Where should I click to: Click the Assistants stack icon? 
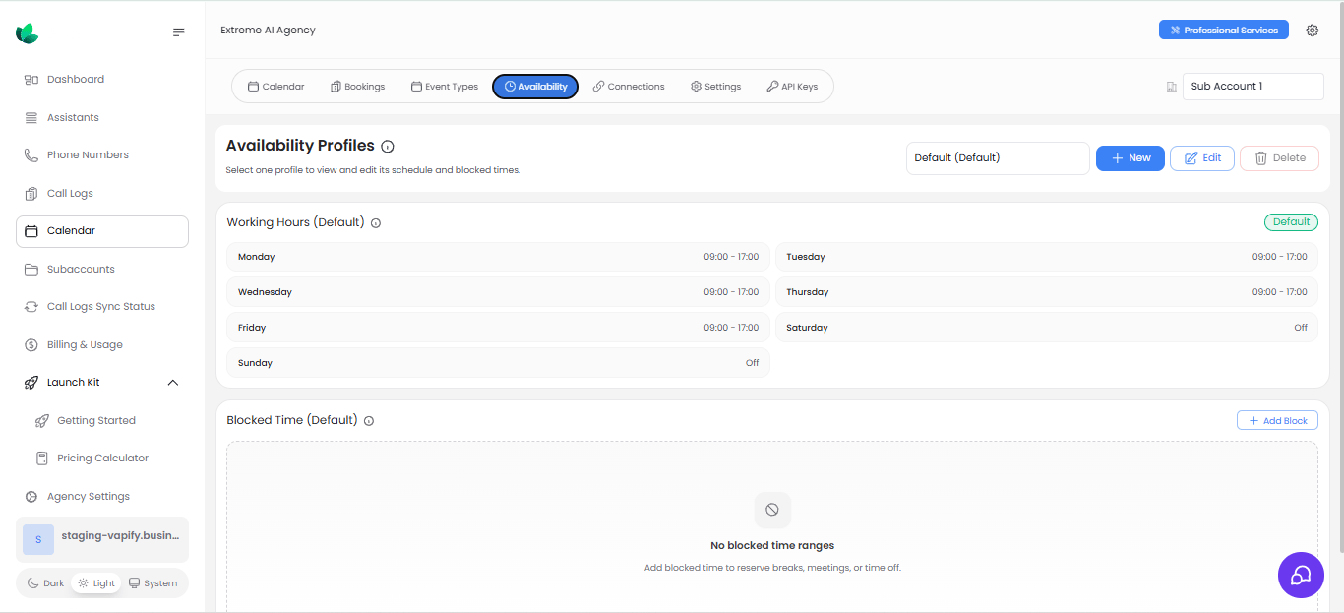click(31, 118)
